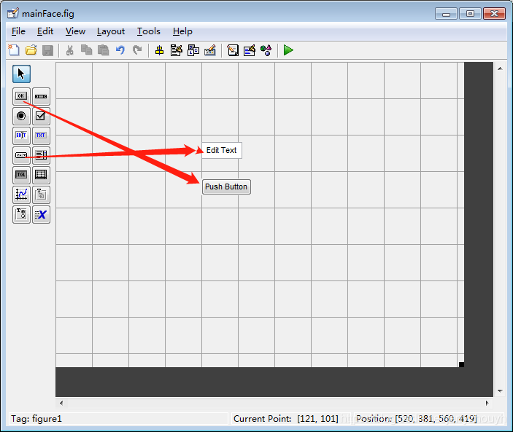The height and width of the screenshot is (432, 513).
Task: Choose the Select arrow tool
Action: [21, 74]
